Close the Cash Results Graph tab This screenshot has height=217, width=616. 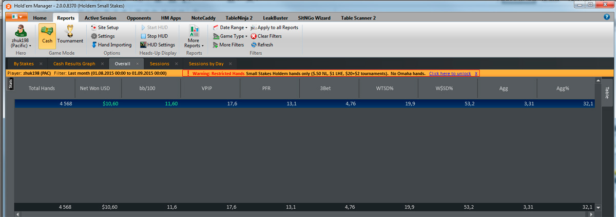tap(103, 64)
